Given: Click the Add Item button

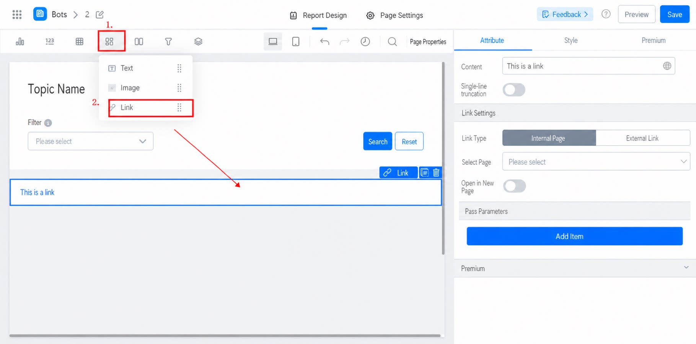Looking at the screenshot, I should click(x=574, y=236).
